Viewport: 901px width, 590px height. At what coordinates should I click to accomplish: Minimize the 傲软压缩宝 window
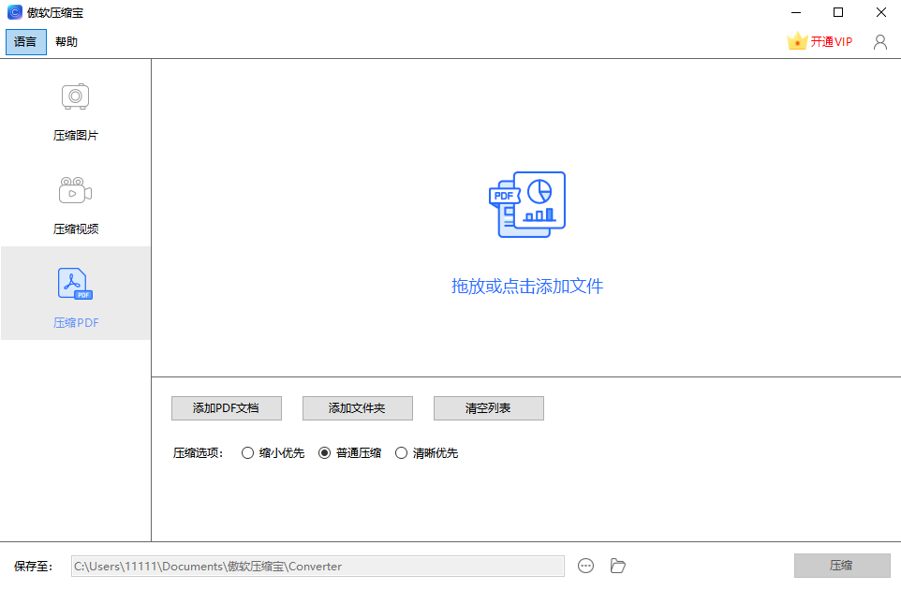pyautogui.click(x=796, y=12)
